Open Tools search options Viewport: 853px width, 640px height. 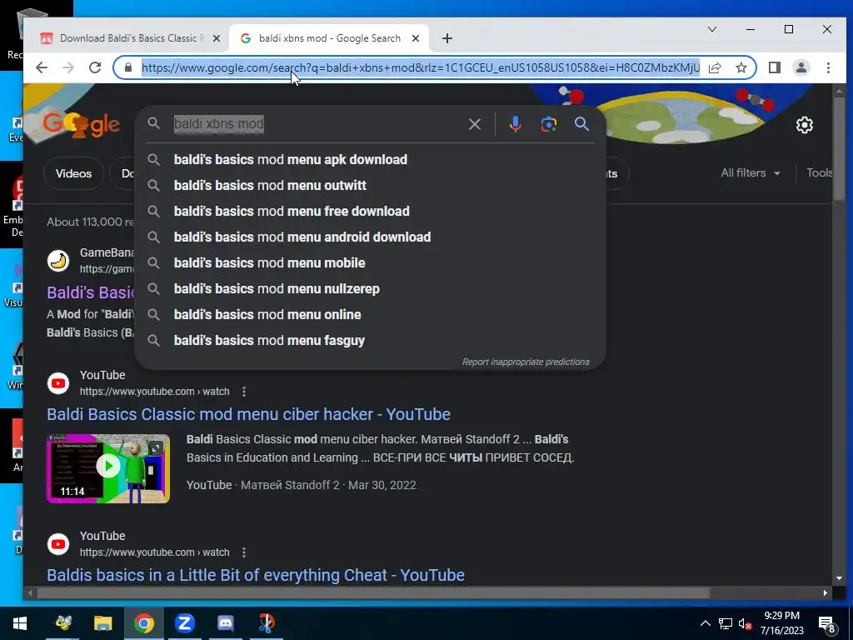[820, 173]
